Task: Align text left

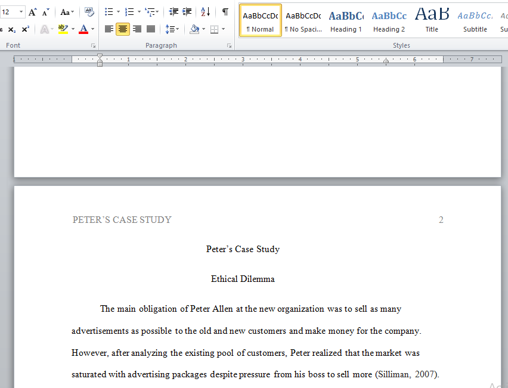Action: point(109,29)
